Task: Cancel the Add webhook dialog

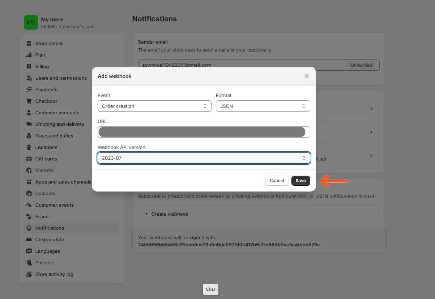Action: pyautogui.click(x=277, y=180)
